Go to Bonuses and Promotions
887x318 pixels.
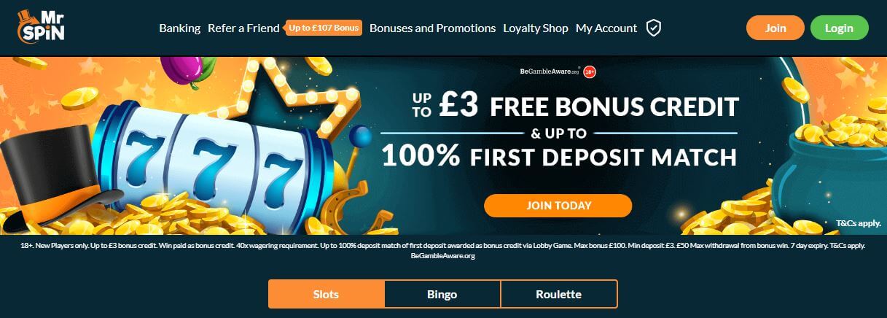(x=433, y=28)
